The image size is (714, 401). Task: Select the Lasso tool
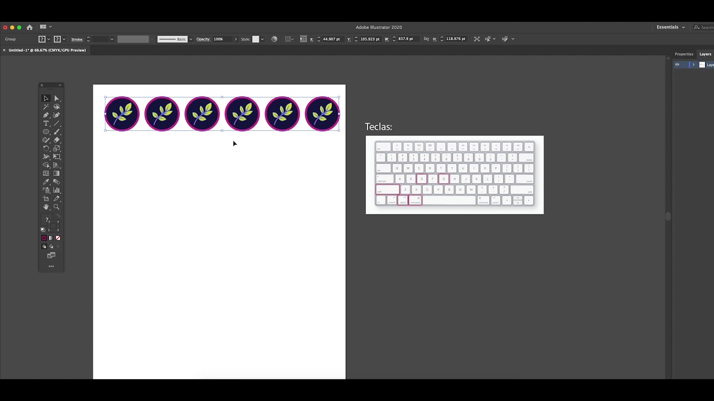tap(56, 106)
